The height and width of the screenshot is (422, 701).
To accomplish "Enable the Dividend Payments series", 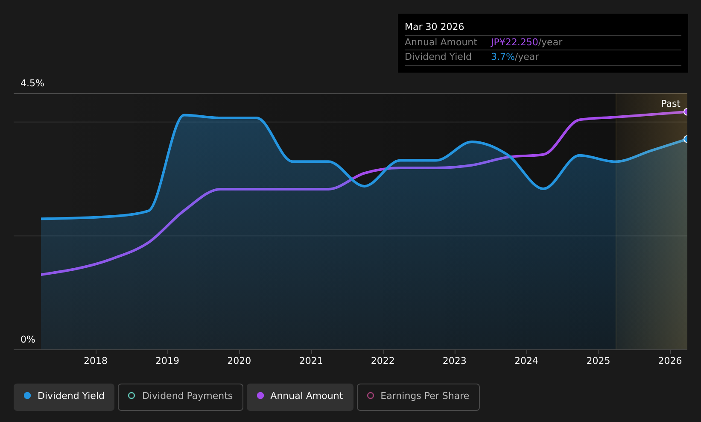I will (x=180, y=397).
